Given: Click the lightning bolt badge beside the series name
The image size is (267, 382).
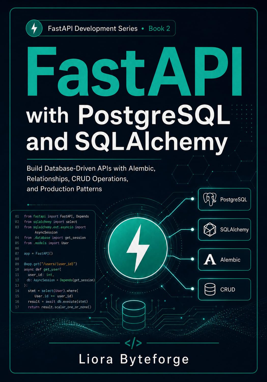Looking at the screenshot, I should [x=34, y=28].
